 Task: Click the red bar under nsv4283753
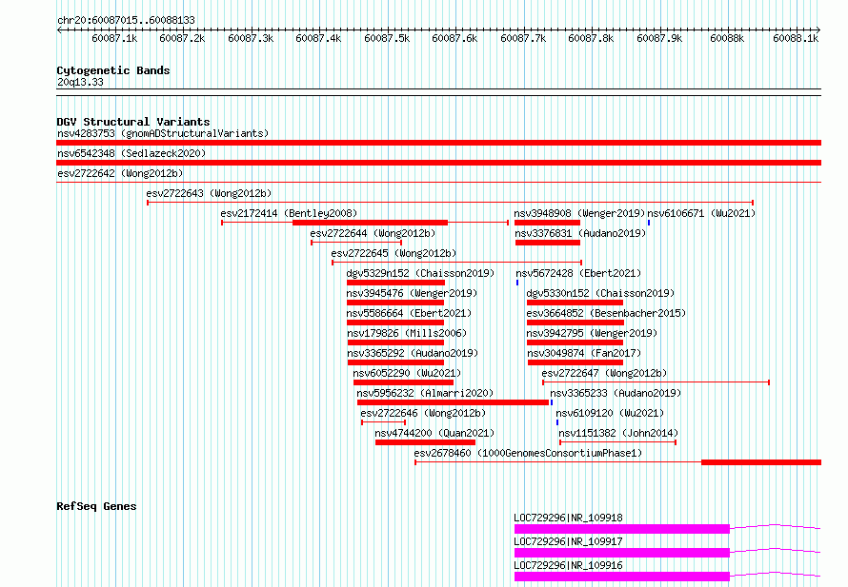(438, 143)
